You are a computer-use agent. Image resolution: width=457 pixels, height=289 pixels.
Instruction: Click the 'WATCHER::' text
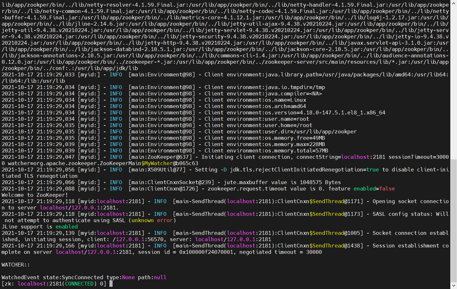pos(16,265)
